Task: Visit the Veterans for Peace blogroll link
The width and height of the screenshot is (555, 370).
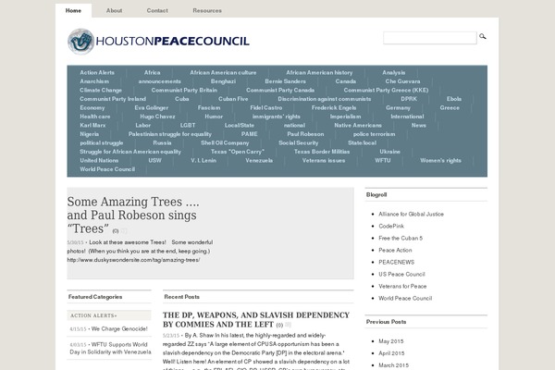Action: pos(402,287)
